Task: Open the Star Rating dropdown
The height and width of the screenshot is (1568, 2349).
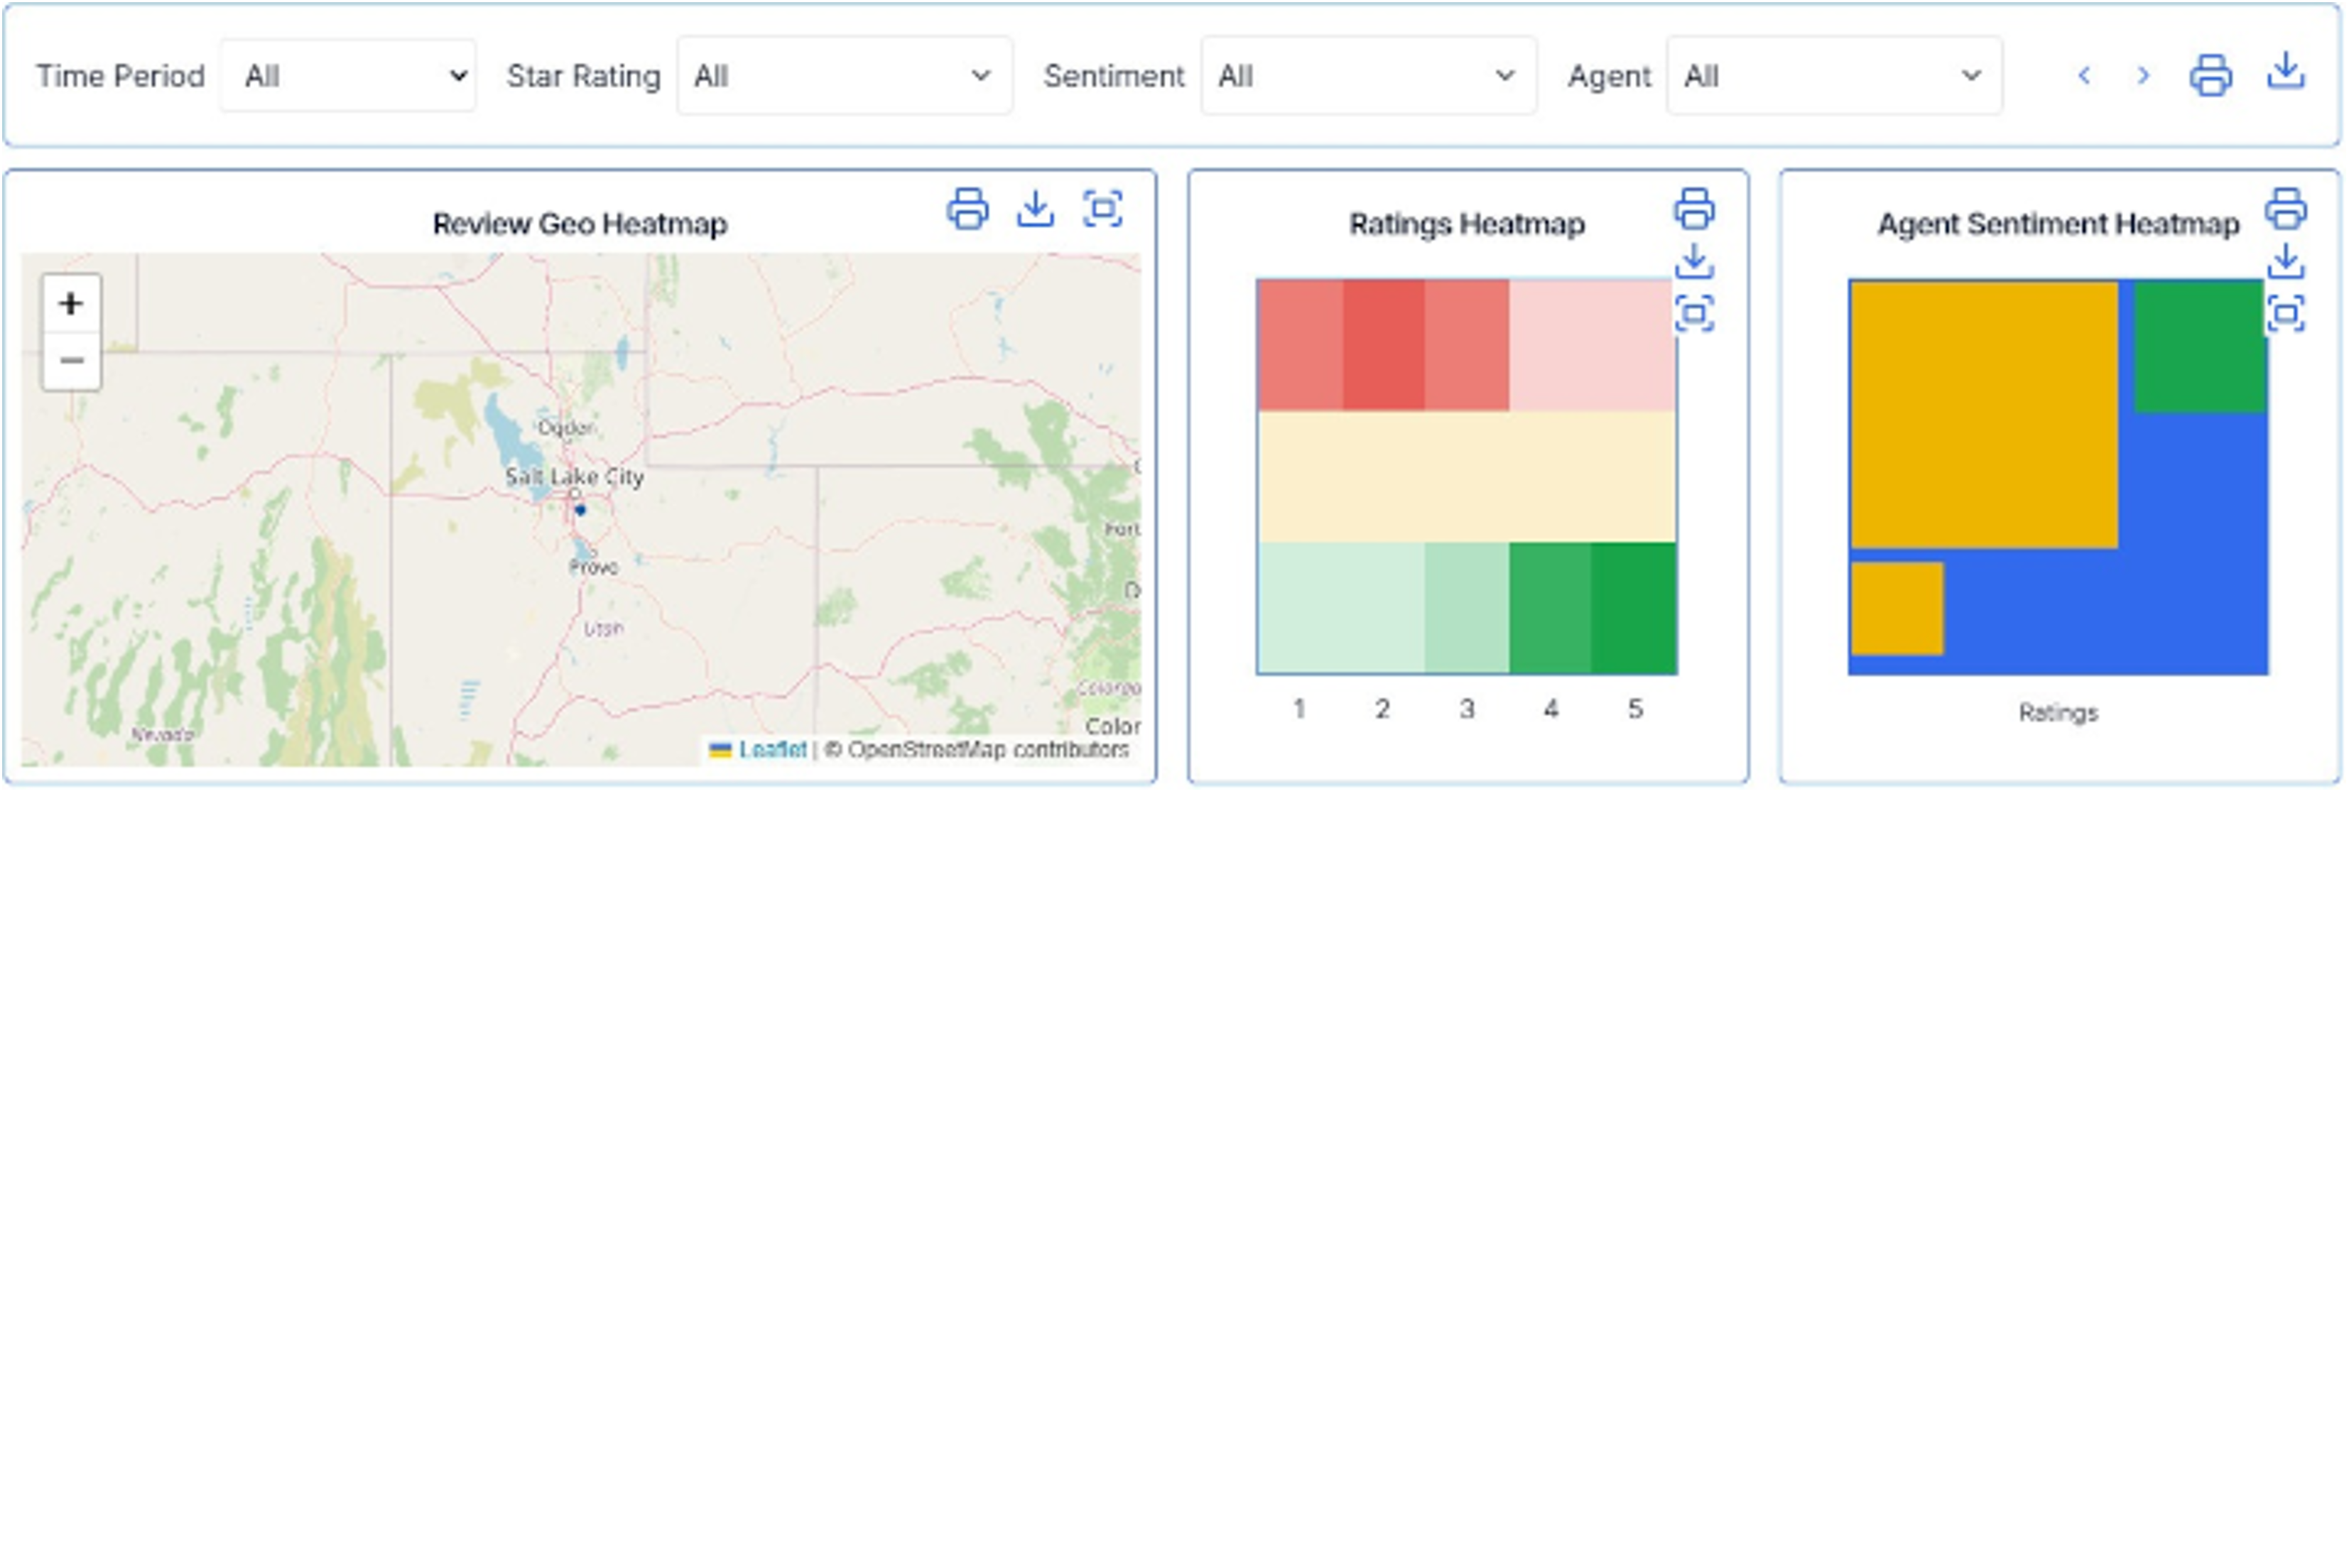Action: click(843, 76)
